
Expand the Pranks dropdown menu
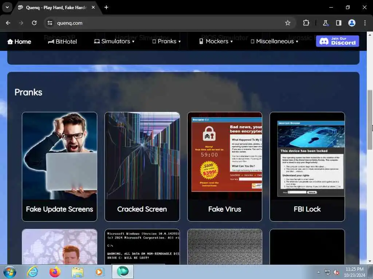click(x=166, y=41)
